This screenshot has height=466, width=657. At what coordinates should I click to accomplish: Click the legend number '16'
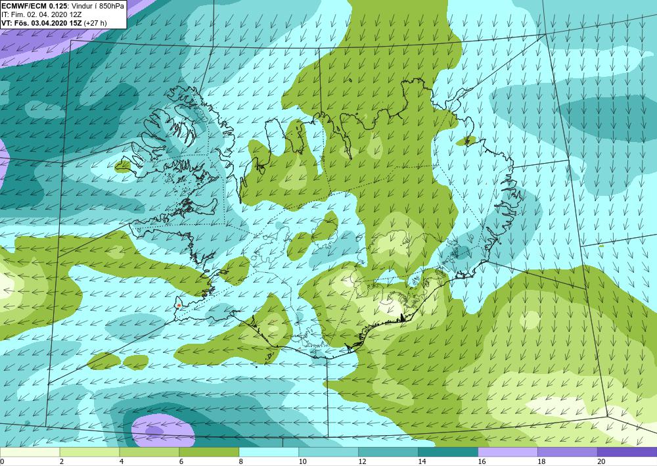point(482,461)
